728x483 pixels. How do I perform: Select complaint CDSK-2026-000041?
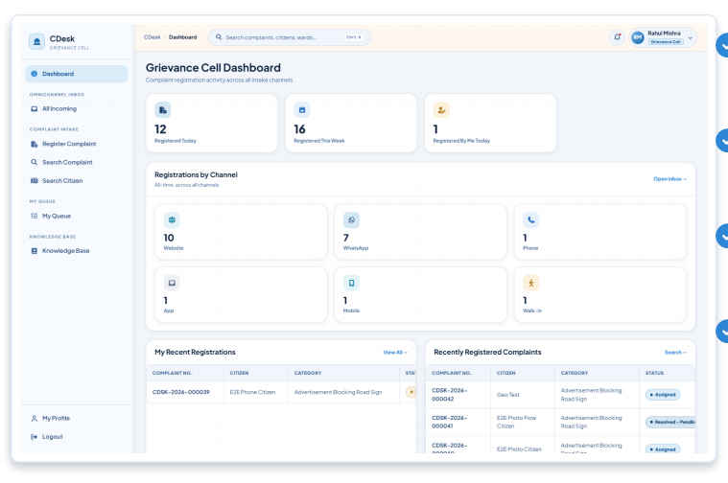click(450, 422)
